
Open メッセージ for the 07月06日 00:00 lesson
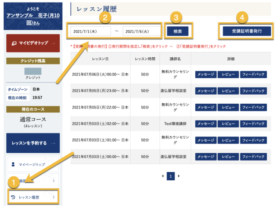pos(206,74)
